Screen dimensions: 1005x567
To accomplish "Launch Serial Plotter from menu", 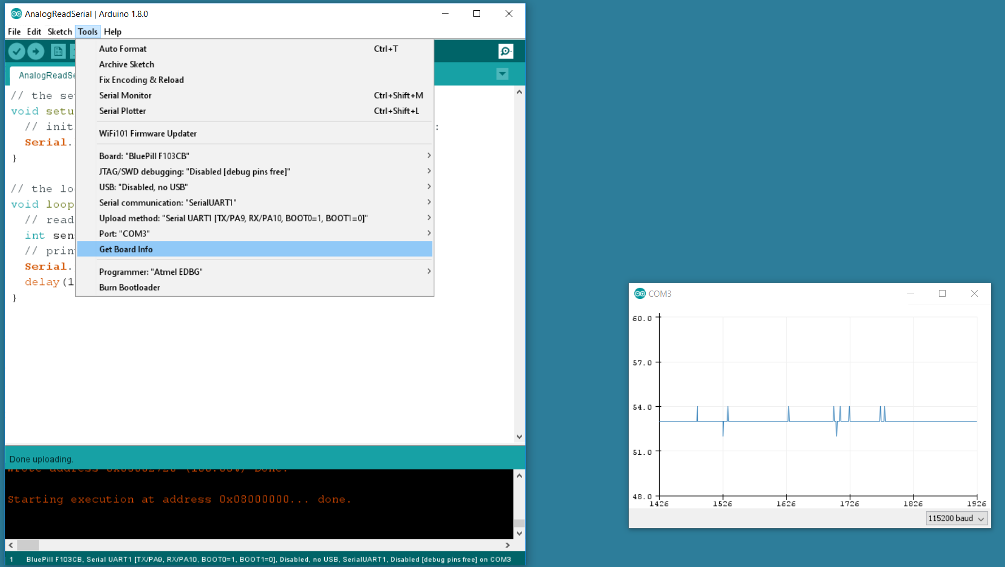I will pos(255,111).
